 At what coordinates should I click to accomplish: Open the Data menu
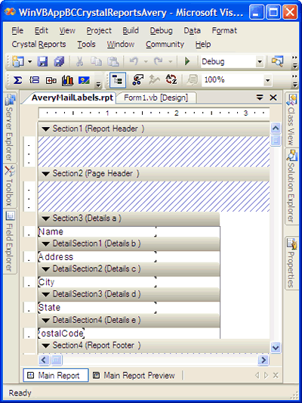[192, 30]
